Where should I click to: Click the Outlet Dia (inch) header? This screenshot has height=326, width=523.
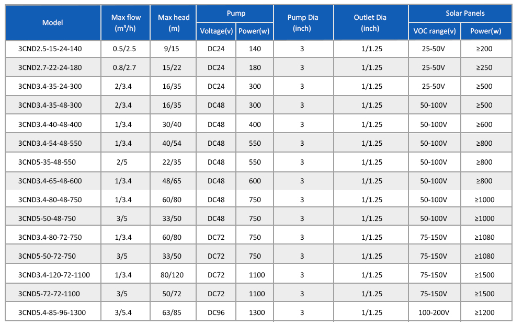pyautogui.click(x=370, y=23)
